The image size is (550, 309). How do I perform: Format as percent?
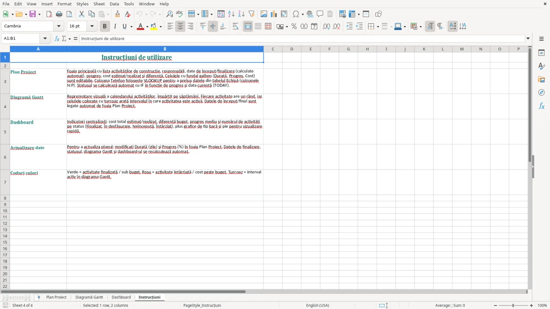pyautogui.click(x=294, y=27)
